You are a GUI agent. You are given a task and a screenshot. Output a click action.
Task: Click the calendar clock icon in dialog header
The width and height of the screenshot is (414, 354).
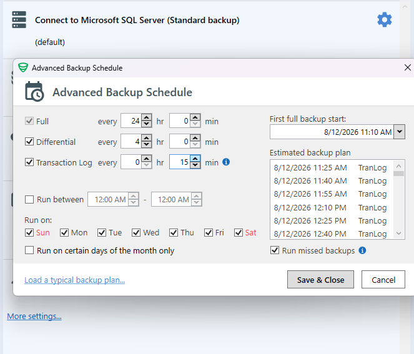tap(34, 92)
